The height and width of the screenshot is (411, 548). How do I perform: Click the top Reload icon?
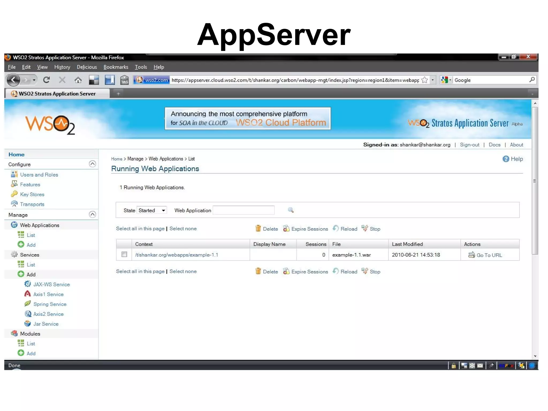tap(336, 228)
